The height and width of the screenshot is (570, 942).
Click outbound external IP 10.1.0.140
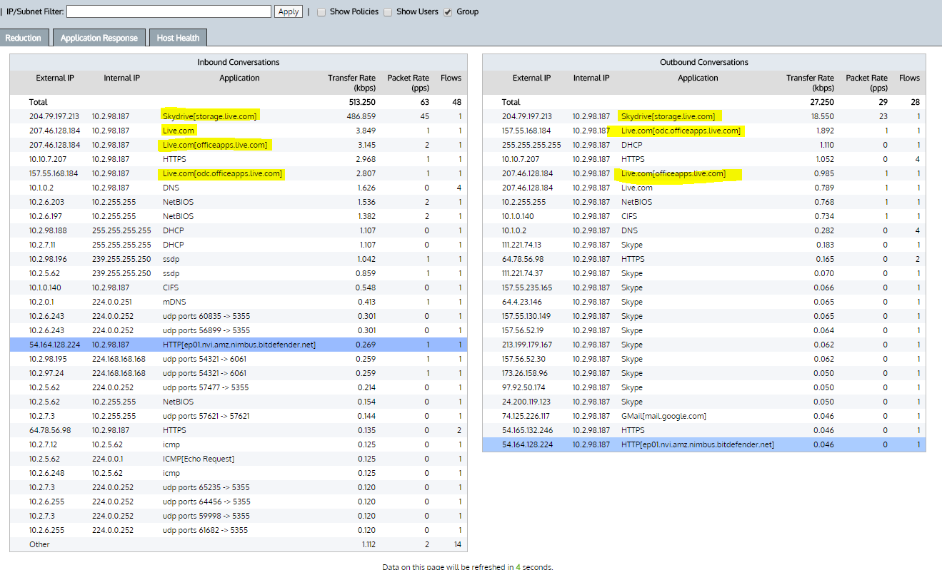click(518, 216)
